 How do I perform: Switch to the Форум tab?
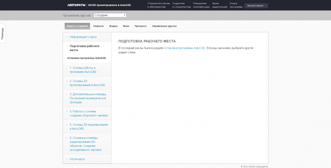point(113,26)
